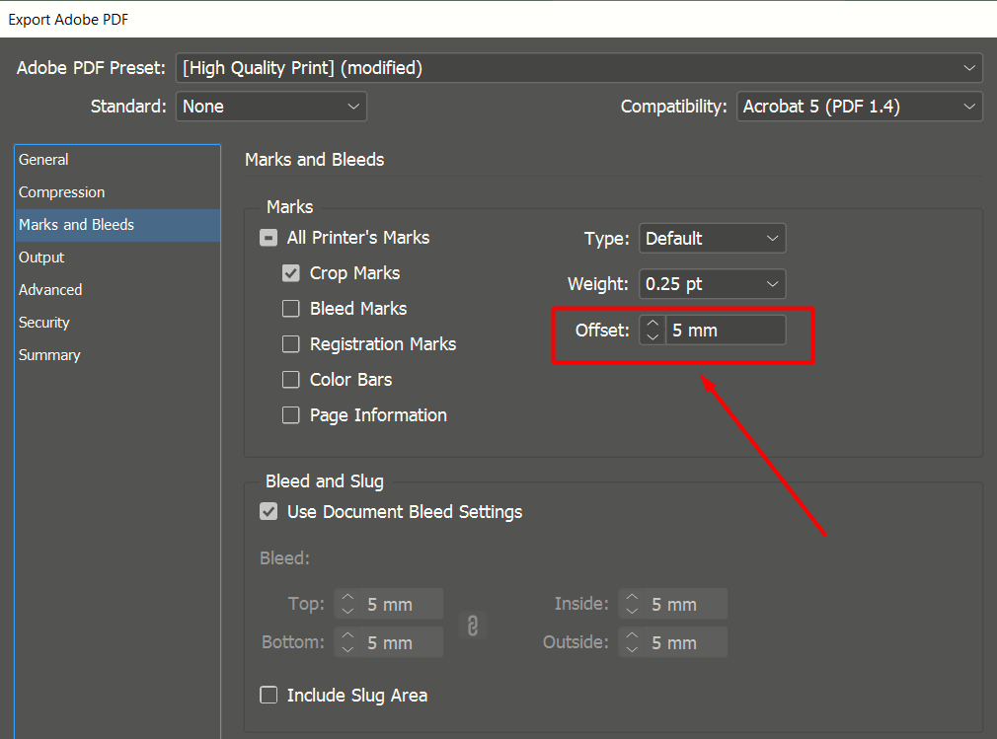997x739 pixels.
Task: Uncheck the Crop Marks checkbox
Action: coord(291,273)
